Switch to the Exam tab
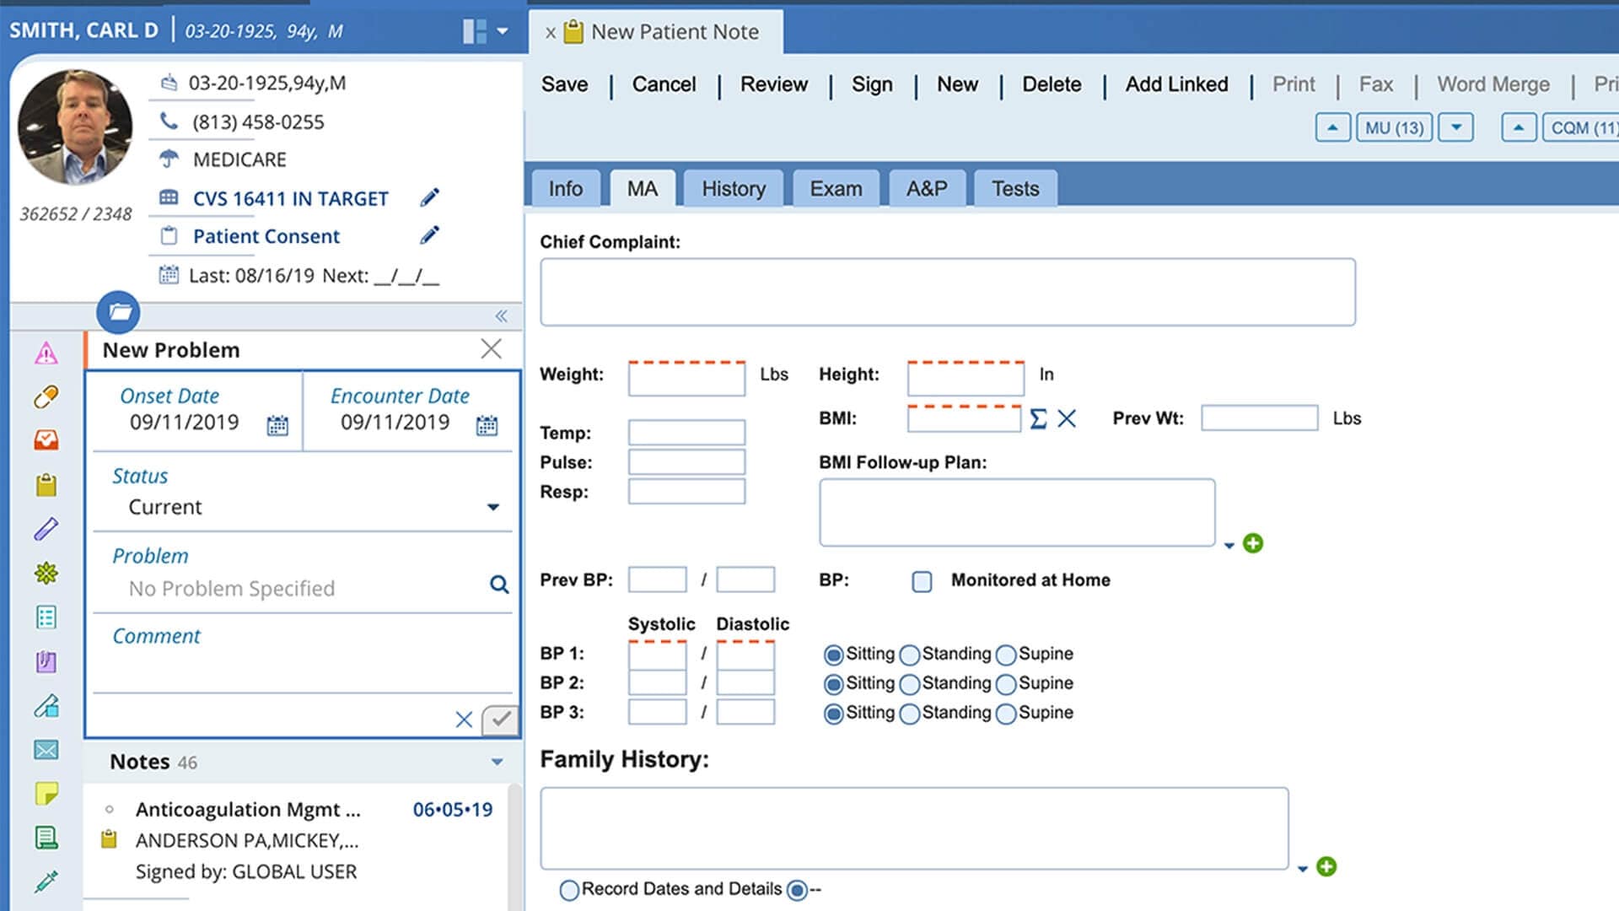 836,188
